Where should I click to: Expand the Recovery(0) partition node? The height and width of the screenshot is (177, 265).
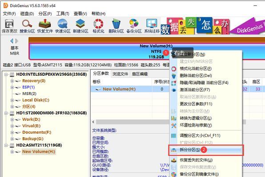12,81
